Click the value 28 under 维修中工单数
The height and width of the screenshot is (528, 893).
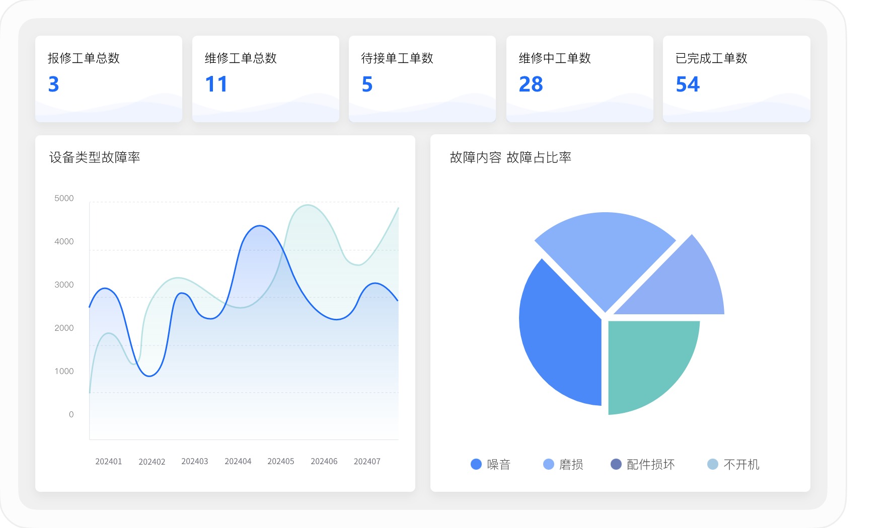click(x=531, y=84)
